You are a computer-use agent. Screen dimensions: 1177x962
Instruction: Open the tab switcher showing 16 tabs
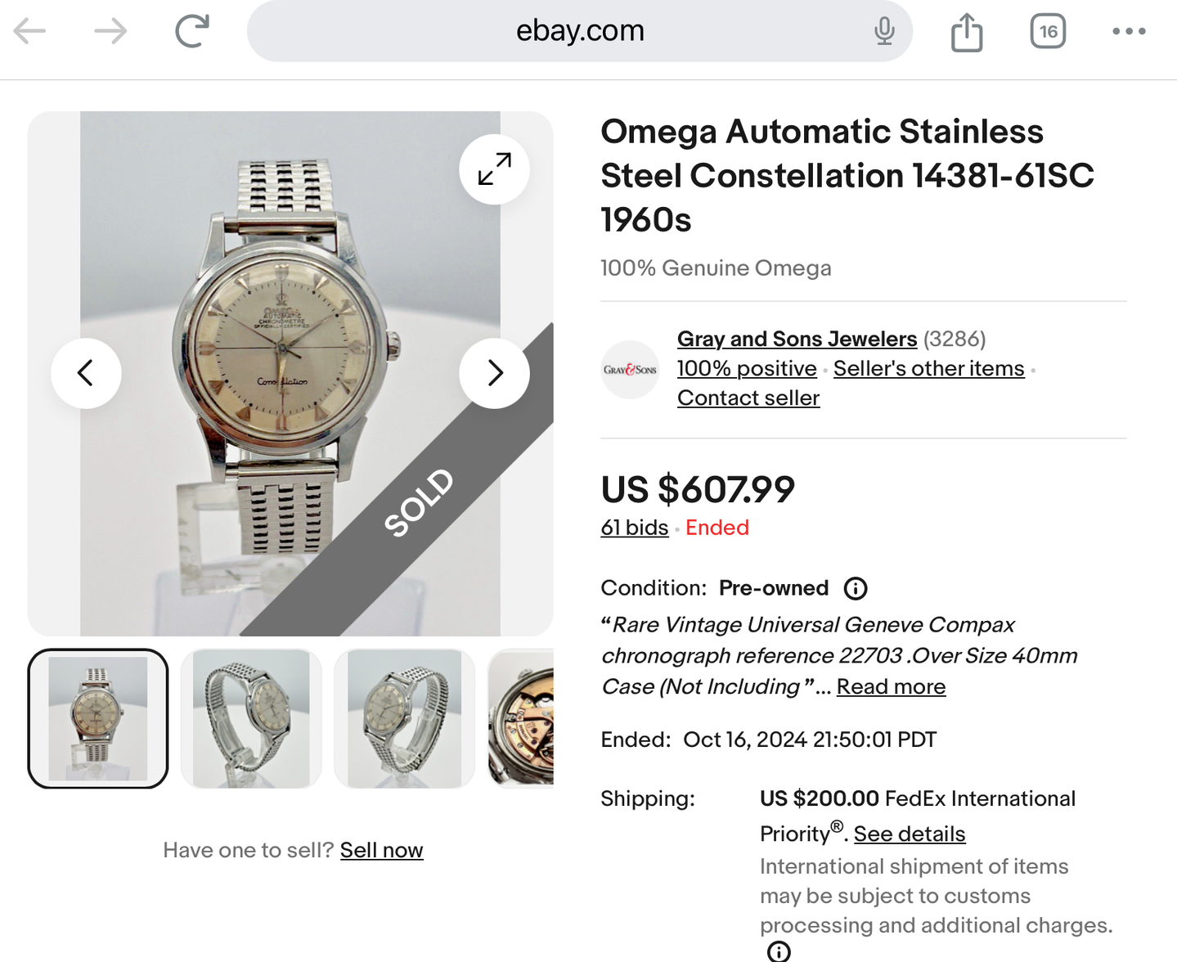coord(1048,32)
